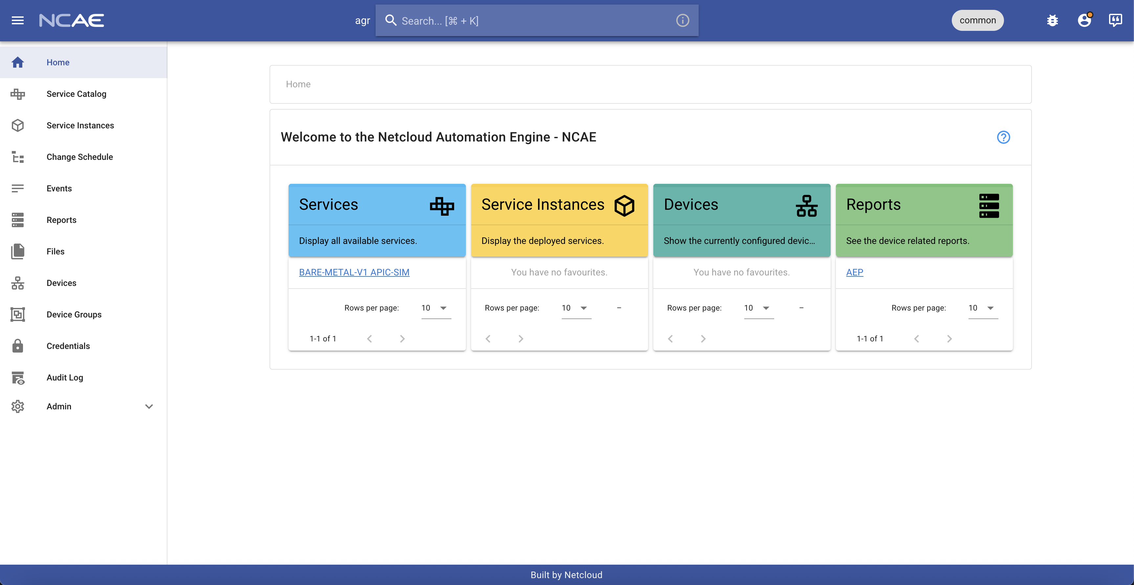Open rows per page dropdown in Services card
Screen dimensions: 1134x585
pos(436,308)
